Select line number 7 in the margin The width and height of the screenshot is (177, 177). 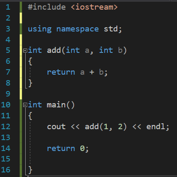tap(8, 72)
